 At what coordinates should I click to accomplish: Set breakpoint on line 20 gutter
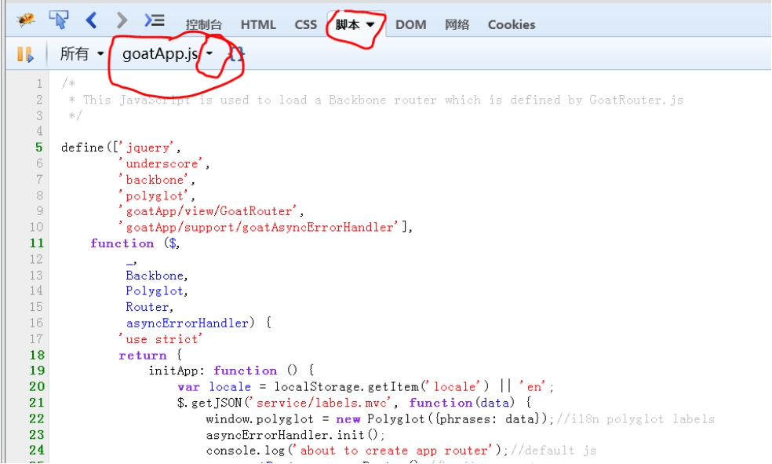(x=37, y=386)
